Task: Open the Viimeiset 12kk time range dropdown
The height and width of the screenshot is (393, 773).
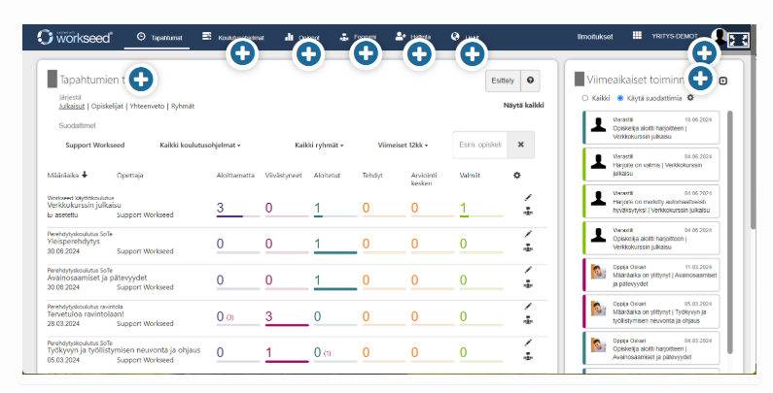Action: pos(403,146)
